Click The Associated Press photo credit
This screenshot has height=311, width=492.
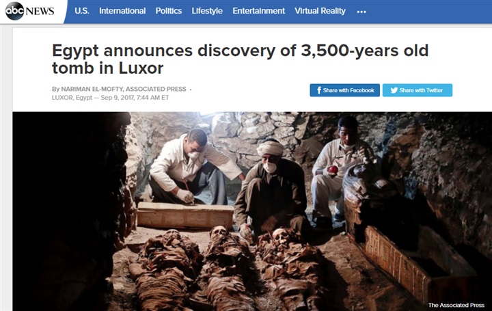coord(456,305)
